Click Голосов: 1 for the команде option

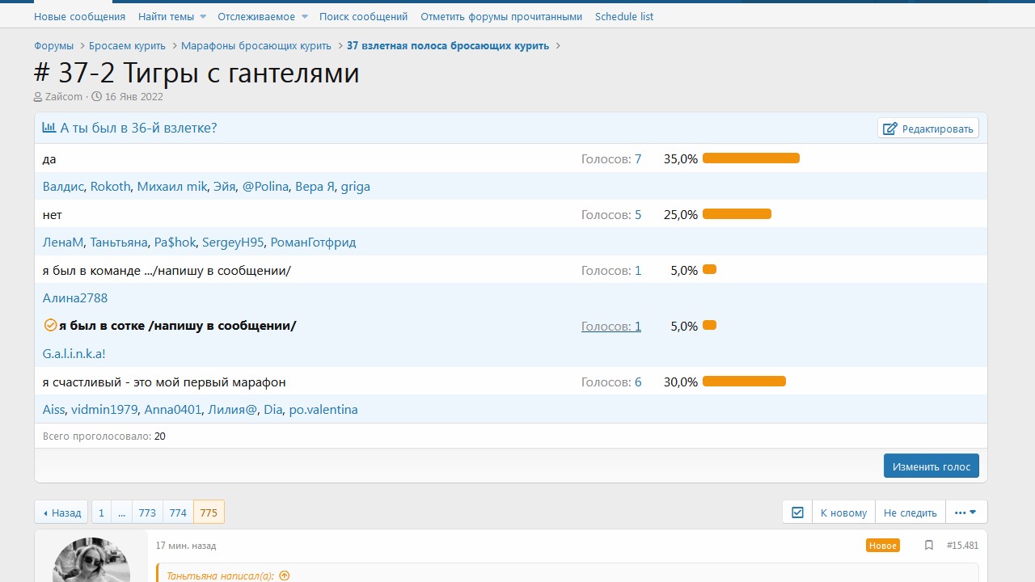coord(611,271)
